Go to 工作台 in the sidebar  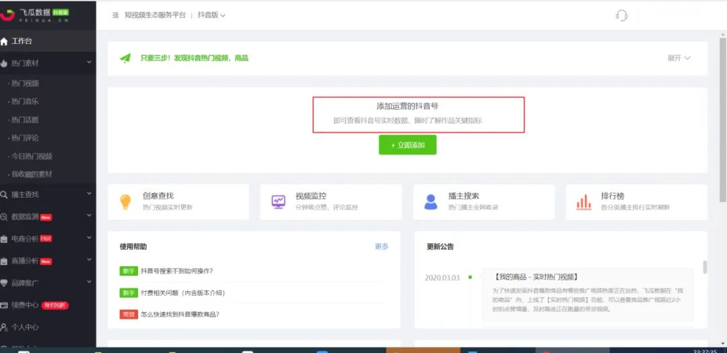point(22,41)
